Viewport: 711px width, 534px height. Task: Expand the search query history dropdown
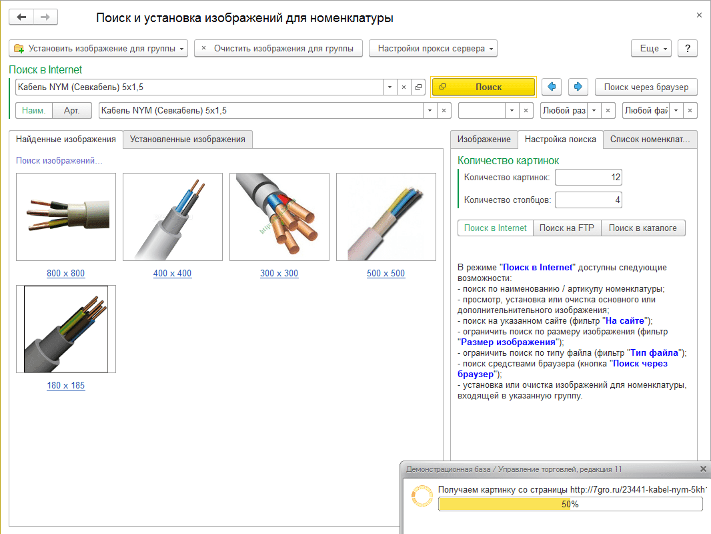pos(390,87)
